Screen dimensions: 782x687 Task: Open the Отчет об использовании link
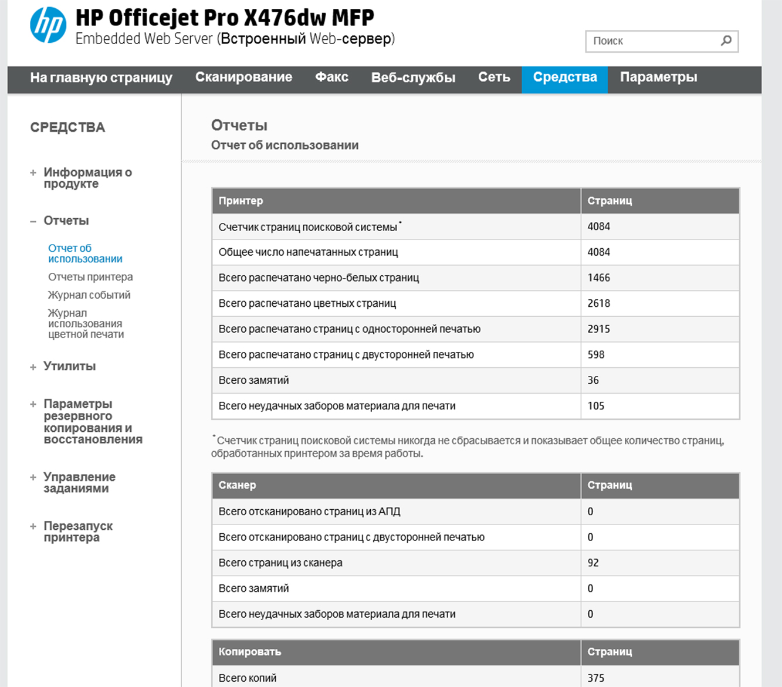pyautogui.click(x=85, y=253)
